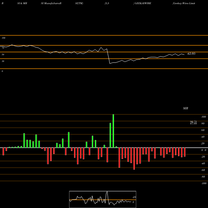Click the RSI axis label 50
Viewport: 208px width, 208px height.
(x=3, y=54)
